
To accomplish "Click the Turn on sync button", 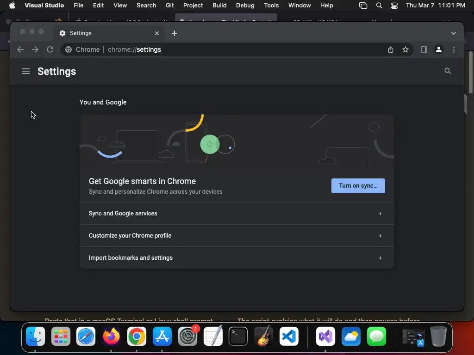I will pos(358,186).
